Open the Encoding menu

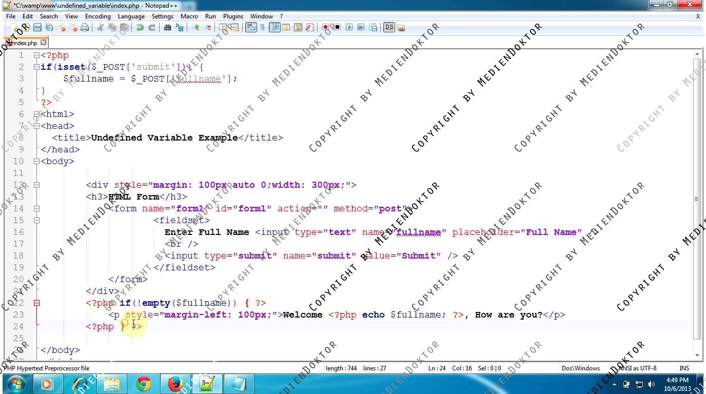coord(97,16)
